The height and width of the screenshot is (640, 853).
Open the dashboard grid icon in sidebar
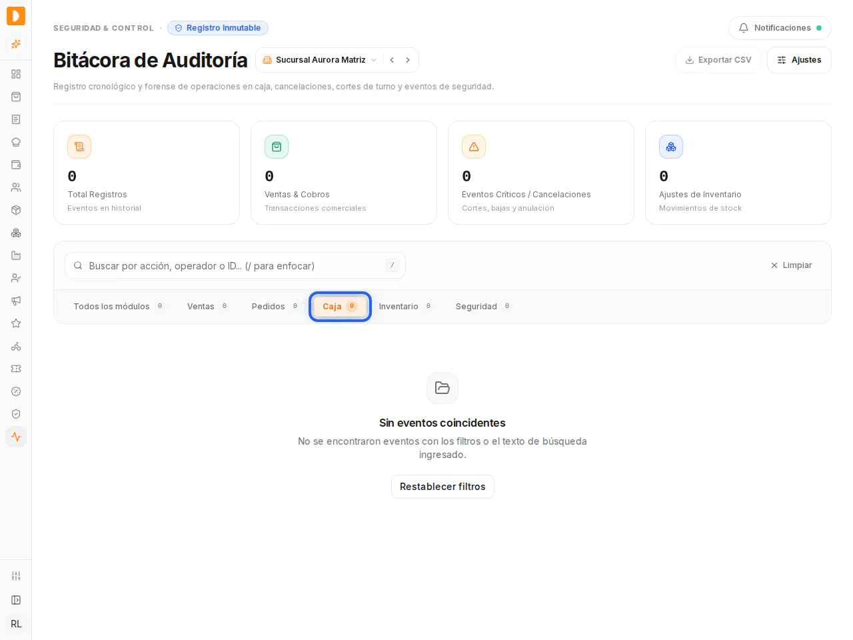click(16, 74)
